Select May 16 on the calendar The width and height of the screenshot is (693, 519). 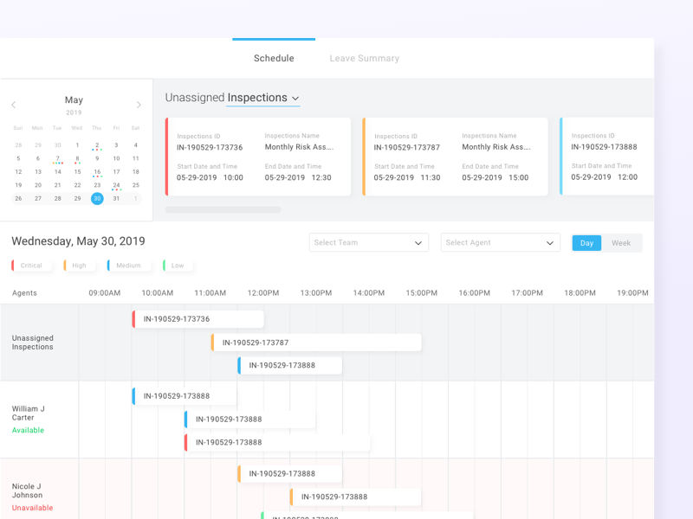click(97, 172)
